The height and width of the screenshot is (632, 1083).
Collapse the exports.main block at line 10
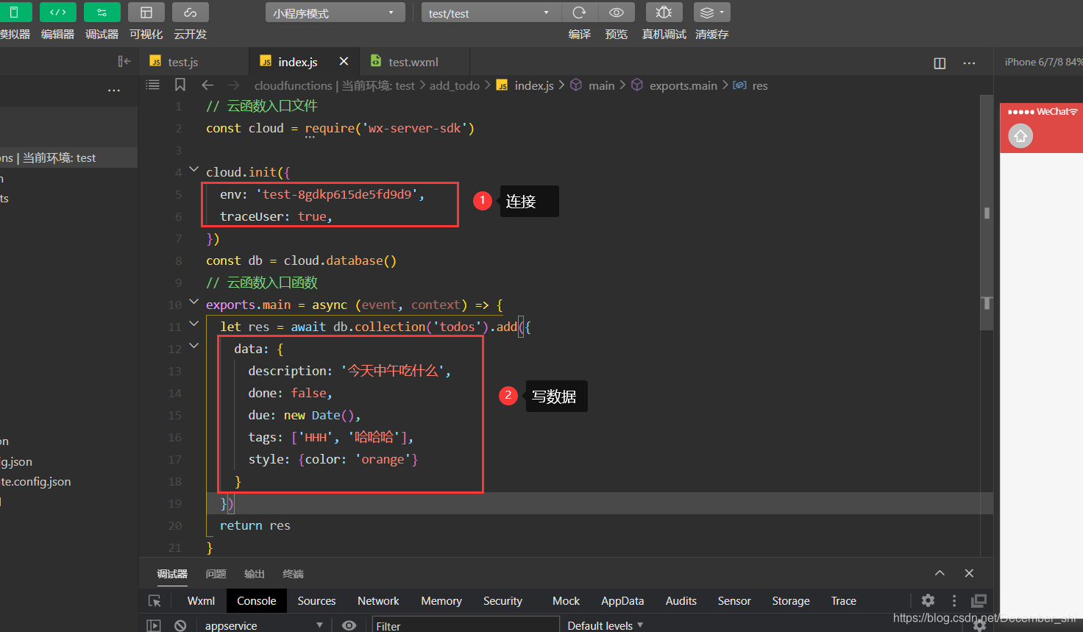coord(194,302)
